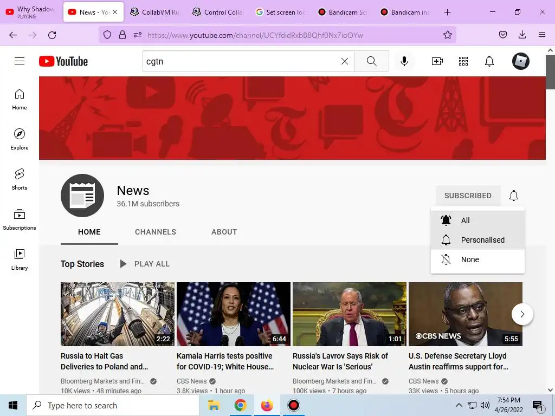Open the notifications bell in the header

point(489,61)
